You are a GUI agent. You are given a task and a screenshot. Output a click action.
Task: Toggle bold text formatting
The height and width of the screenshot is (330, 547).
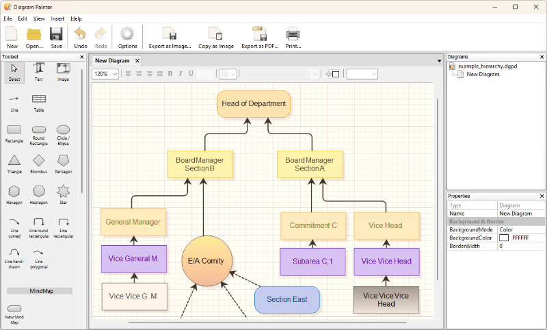170,74
